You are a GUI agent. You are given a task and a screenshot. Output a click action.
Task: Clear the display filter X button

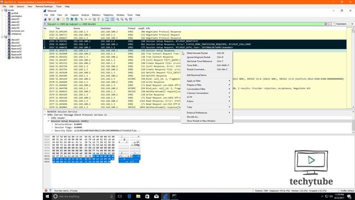click(x=326, y=24)
